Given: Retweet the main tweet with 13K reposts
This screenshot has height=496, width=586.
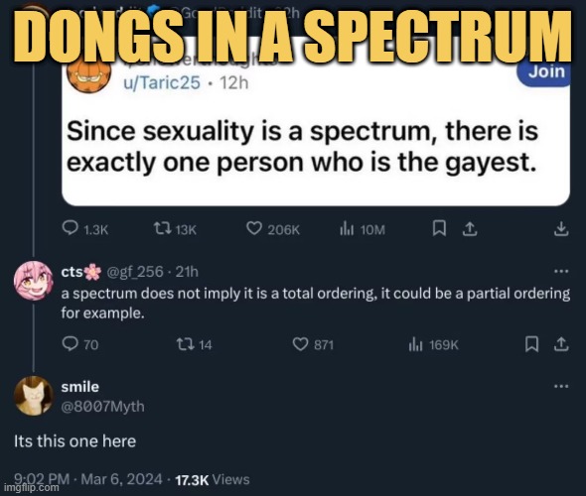Looking at the screenshot, I should coord(175,229).
